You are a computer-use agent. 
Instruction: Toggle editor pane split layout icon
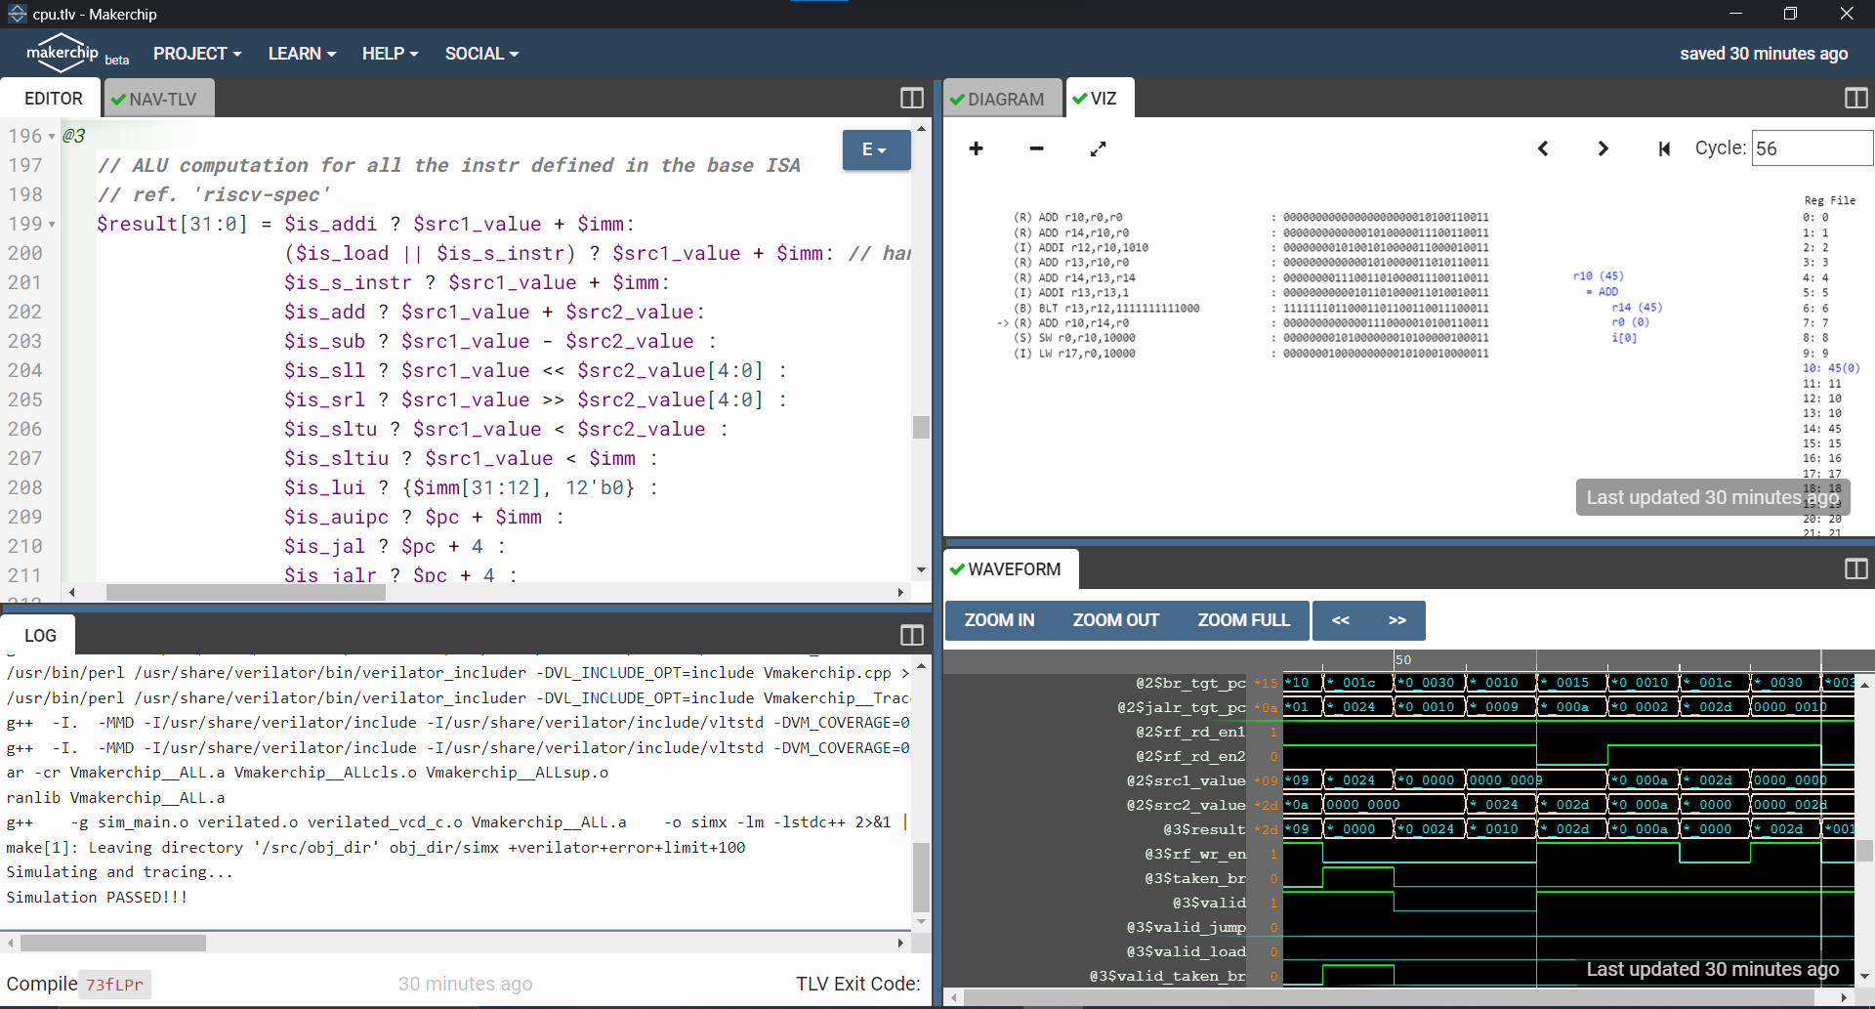pyautogui.click(x=911, y=99)
